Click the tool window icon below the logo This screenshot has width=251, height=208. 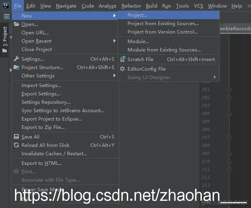click(x=7, y=16)
